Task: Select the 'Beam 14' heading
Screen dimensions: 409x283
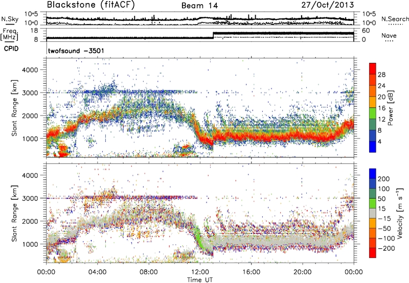Action: [199, 6]
